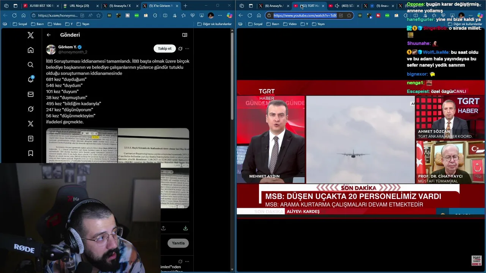Open Extensions puzzle icon in left browser

[155, 16]
